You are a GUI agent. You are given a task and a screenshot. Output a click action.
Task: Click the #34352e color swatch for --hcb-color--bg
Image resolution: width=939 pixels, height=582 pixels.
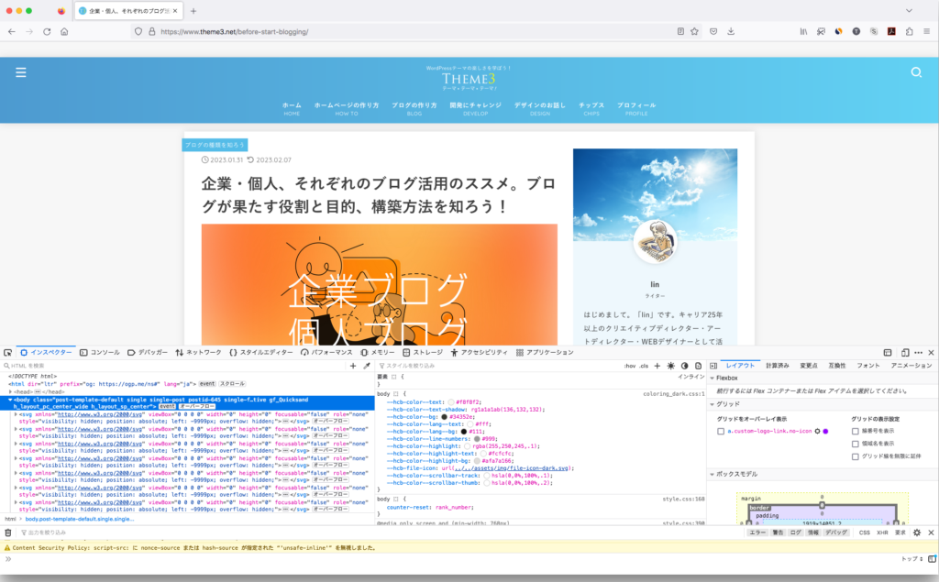(445, 417)
